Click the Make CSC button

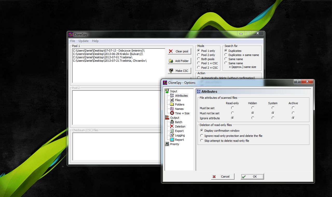click(179, 71)
